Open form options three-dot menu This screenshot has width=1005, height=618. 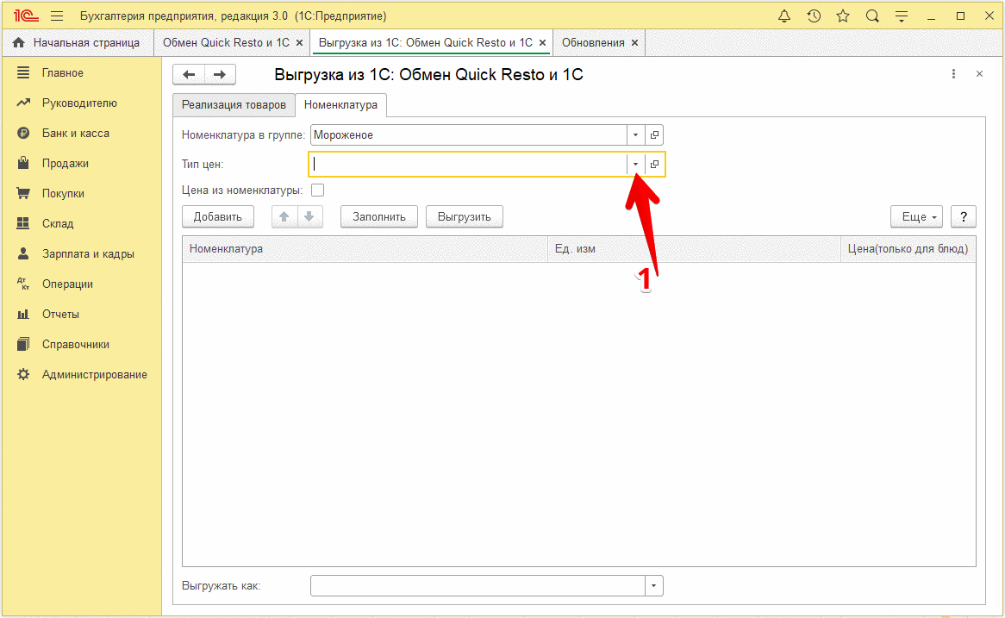click(954, 74)
